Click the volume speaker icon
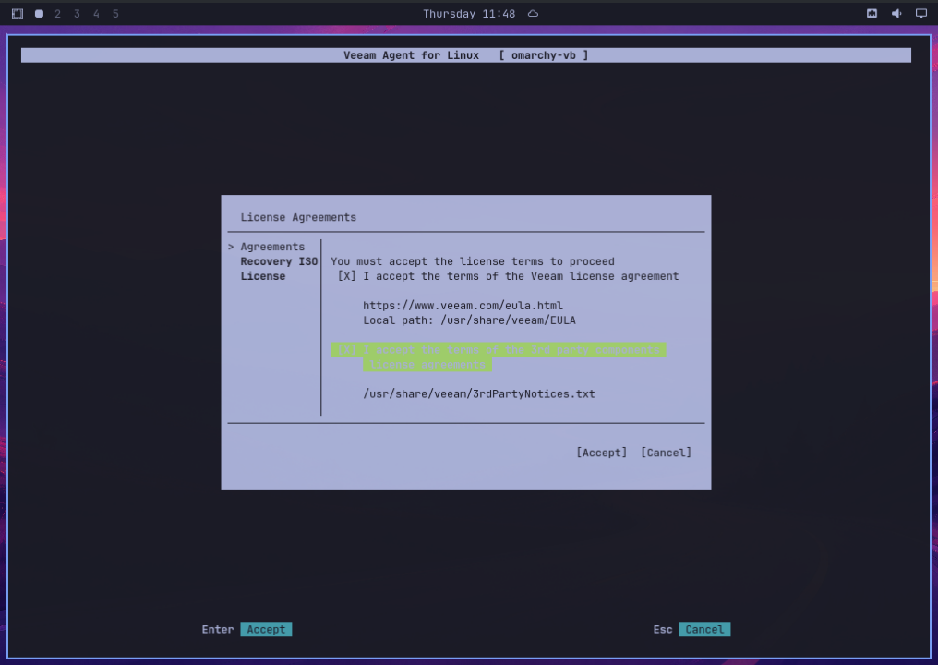Viewport: 938px width, 665px height. click(x=896, y=14)
